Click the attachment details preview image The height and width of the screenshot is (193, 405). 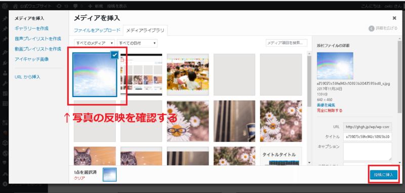click(335, 66)
